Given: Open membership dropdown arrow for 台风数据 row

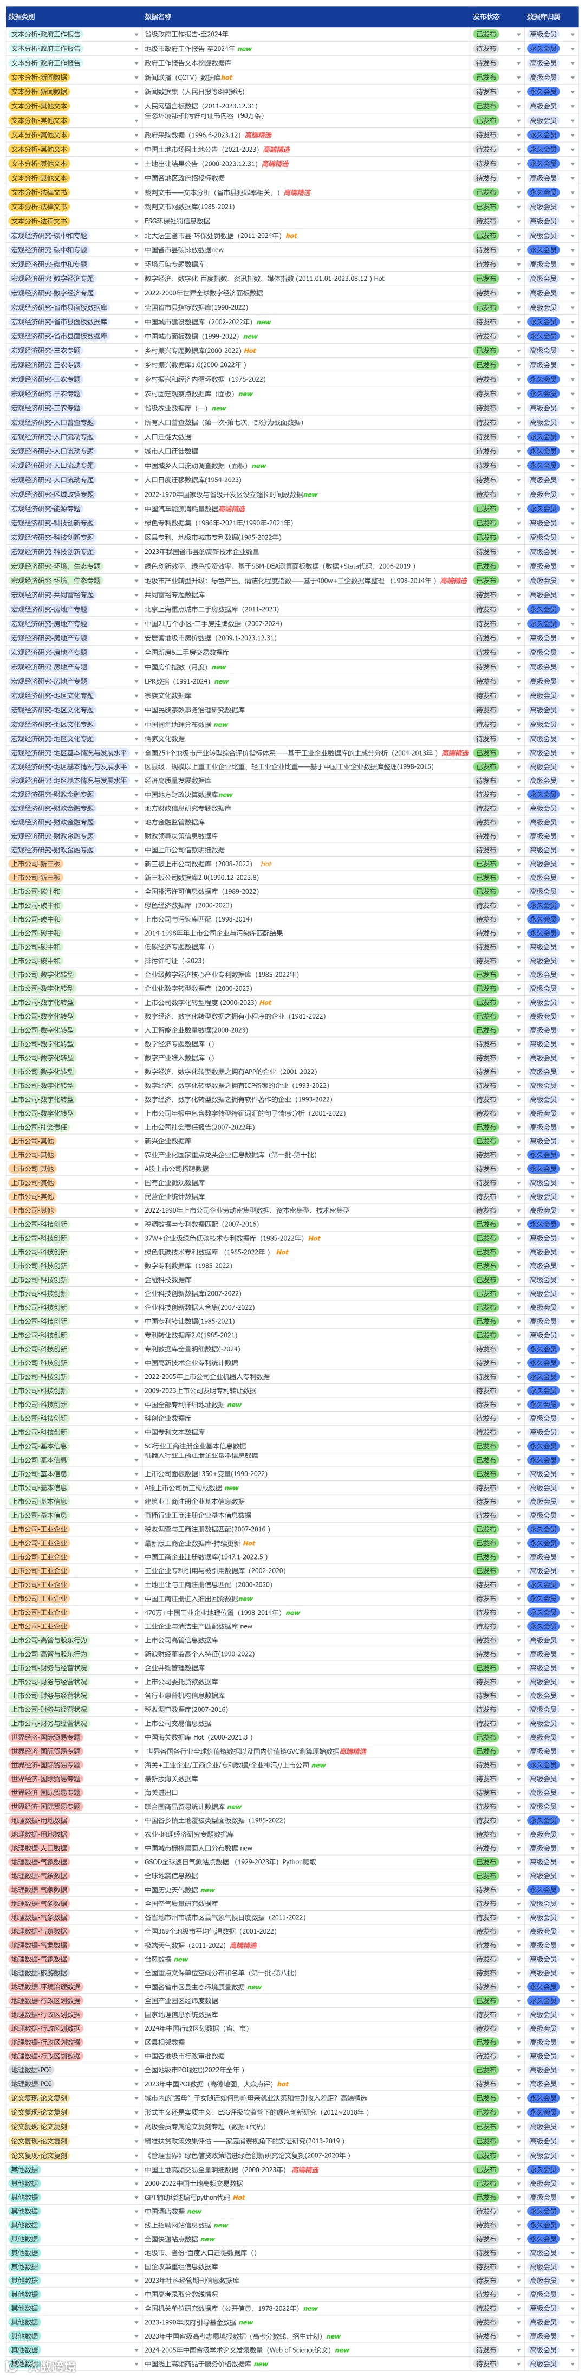Looking at the screenshot, I should 573,1959.
